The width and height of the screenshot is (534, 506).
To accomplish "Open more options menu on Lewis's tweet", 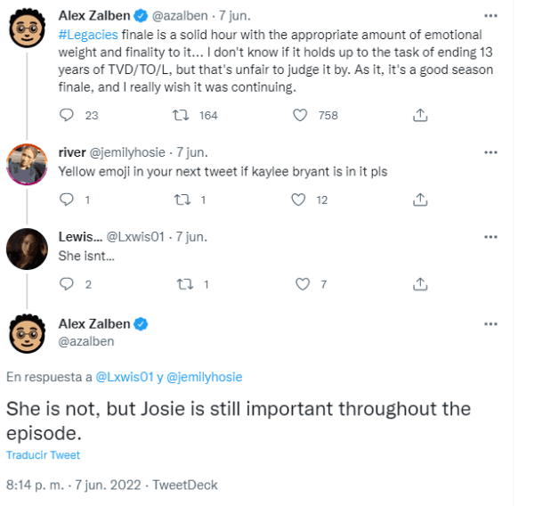I will [x=490, y=237].
